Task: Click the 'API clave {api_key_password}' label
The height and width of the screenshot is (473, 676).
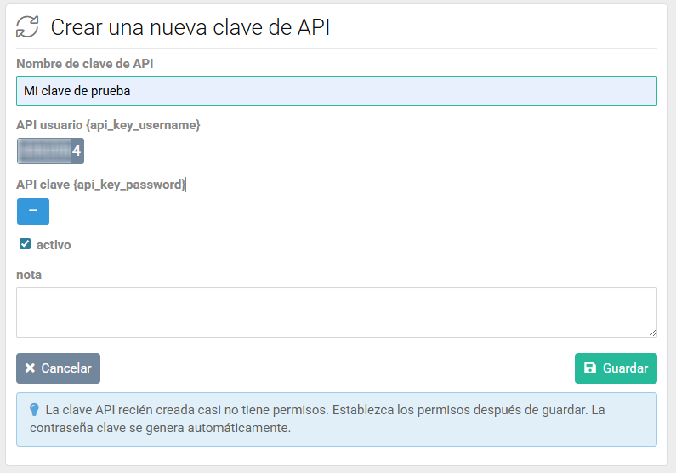Action: coord(101,185)
